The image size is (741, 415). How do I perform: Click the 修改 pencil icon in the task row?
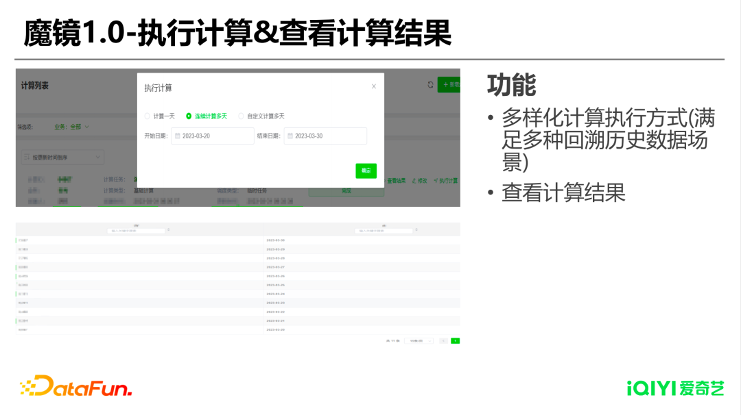(x=414, y=181)
